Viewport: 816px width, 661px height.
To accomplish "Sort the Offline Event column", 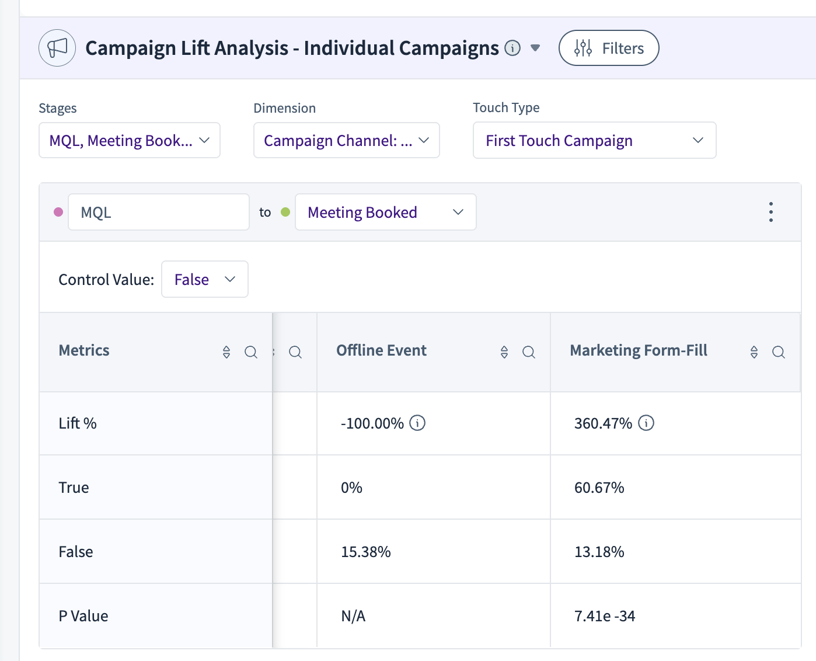I will [x=504, y=352].
